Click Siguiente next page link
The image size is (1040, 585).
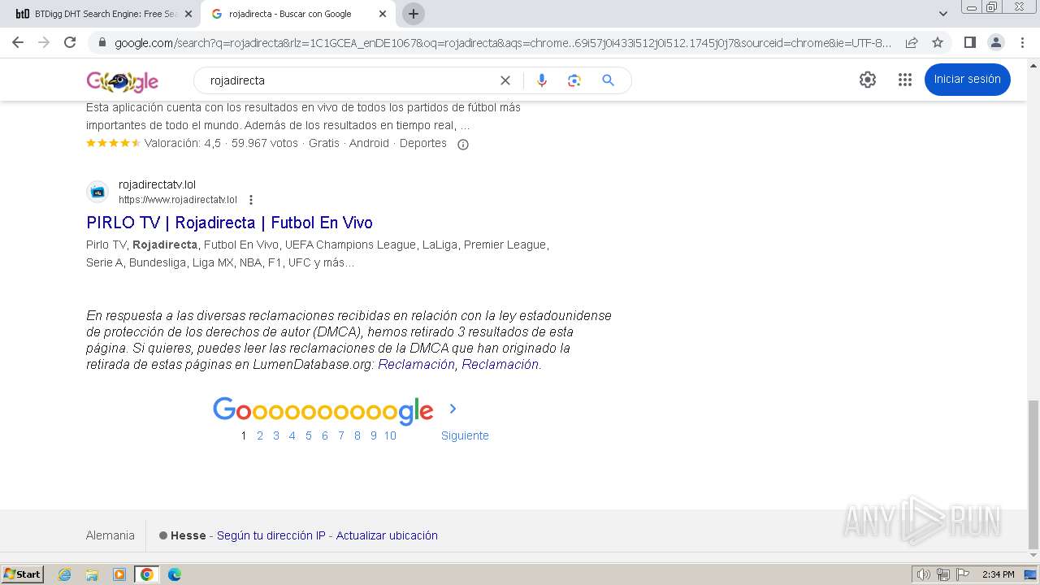point(465,435)
